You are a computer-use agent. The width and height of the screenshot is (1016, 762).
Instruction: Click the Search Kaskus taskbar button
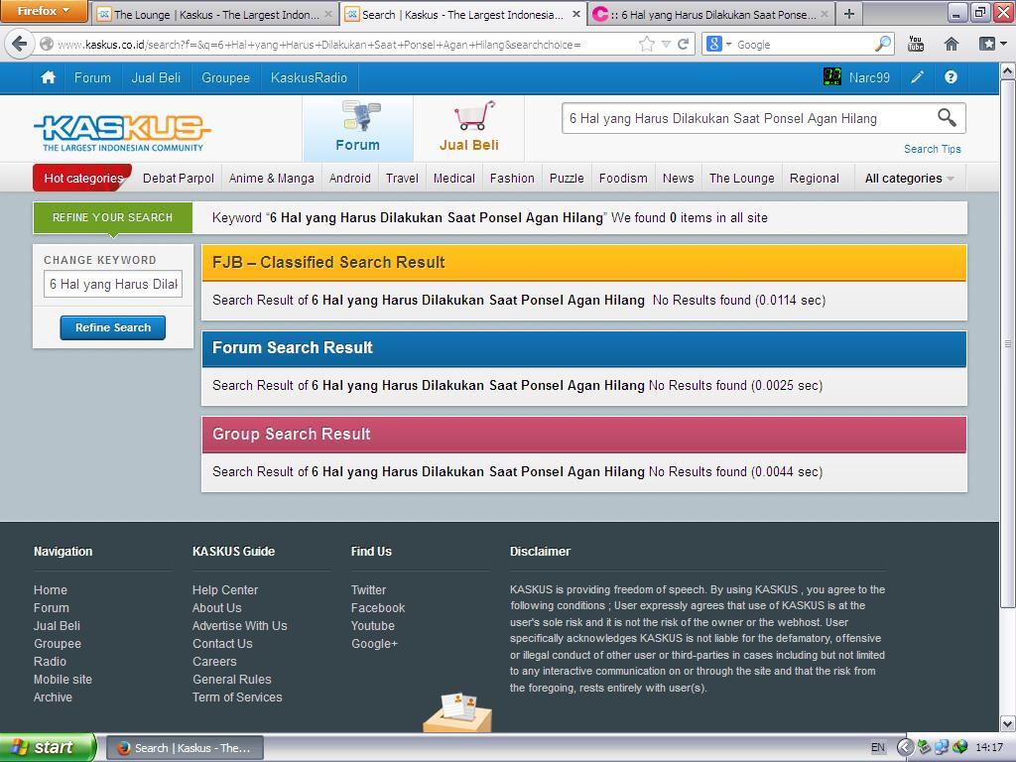185,748
